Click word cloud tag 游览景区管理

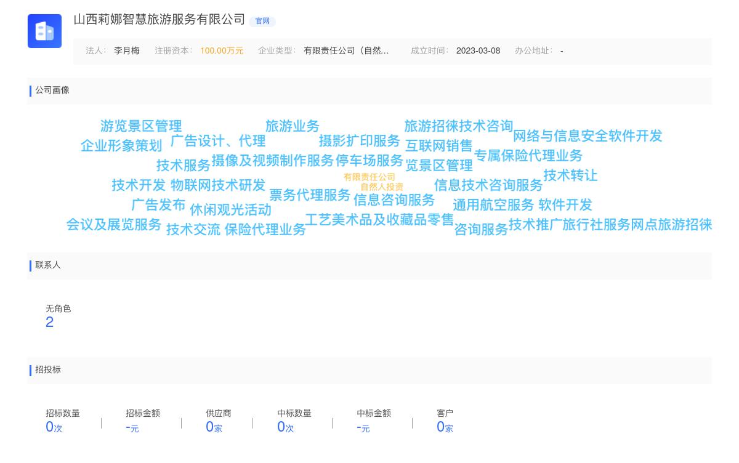point(141,126)
